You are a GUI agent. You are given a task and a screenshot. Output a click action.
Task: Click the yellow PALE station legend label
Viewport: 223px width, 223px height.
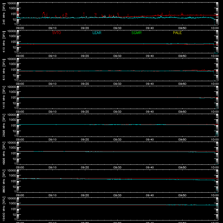[177, 33]
